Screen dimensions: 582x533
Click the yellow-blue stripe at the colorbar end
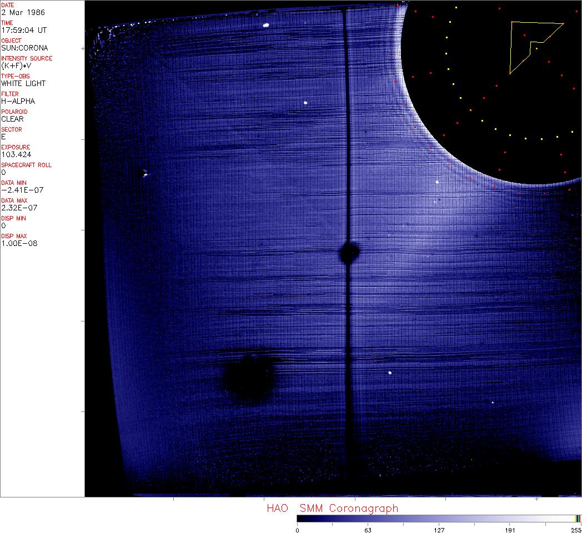point(578,518)
